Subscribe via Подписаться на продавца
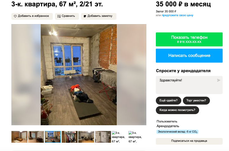 189,141
